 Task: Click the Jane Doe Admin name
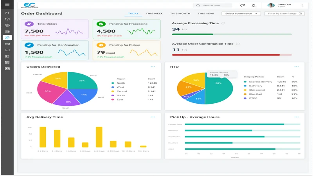pyautogui.click(x=284, y=5)
